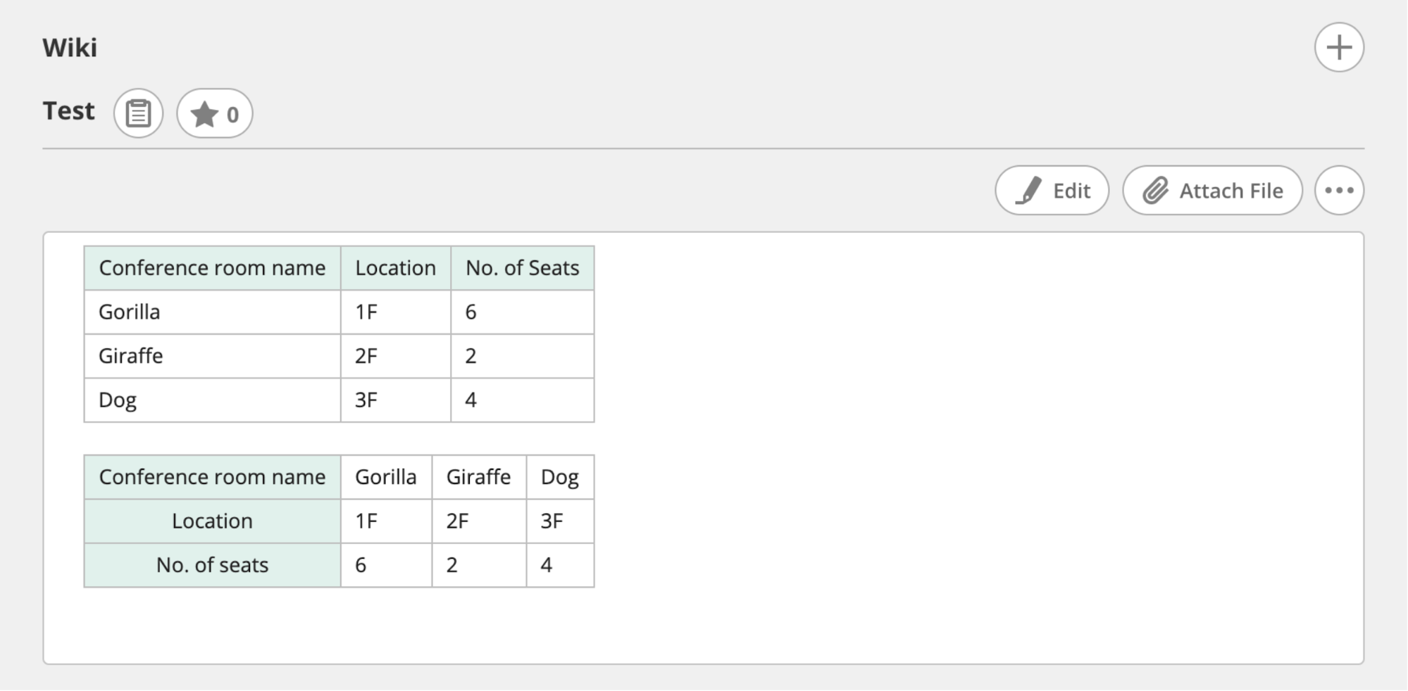Click the Location header in first table

(x=395, y=268)
